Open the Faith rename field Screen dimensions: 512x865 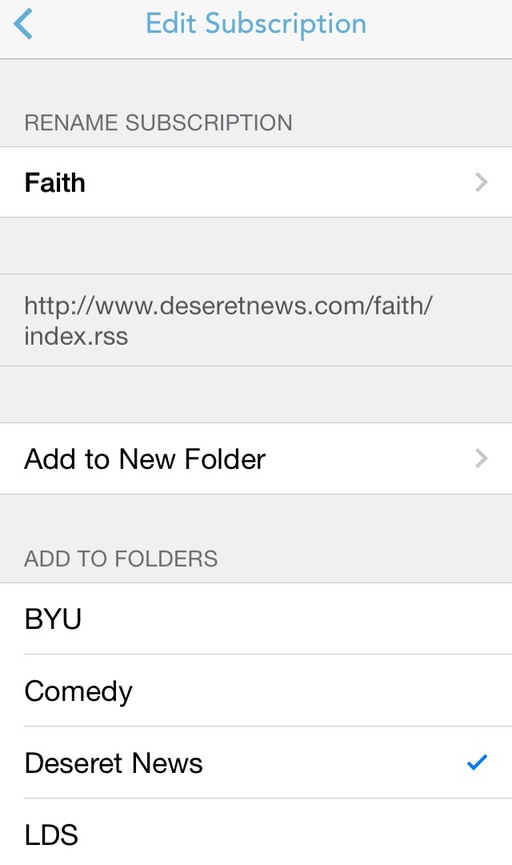pyautogui.click(x=256, y=182)
